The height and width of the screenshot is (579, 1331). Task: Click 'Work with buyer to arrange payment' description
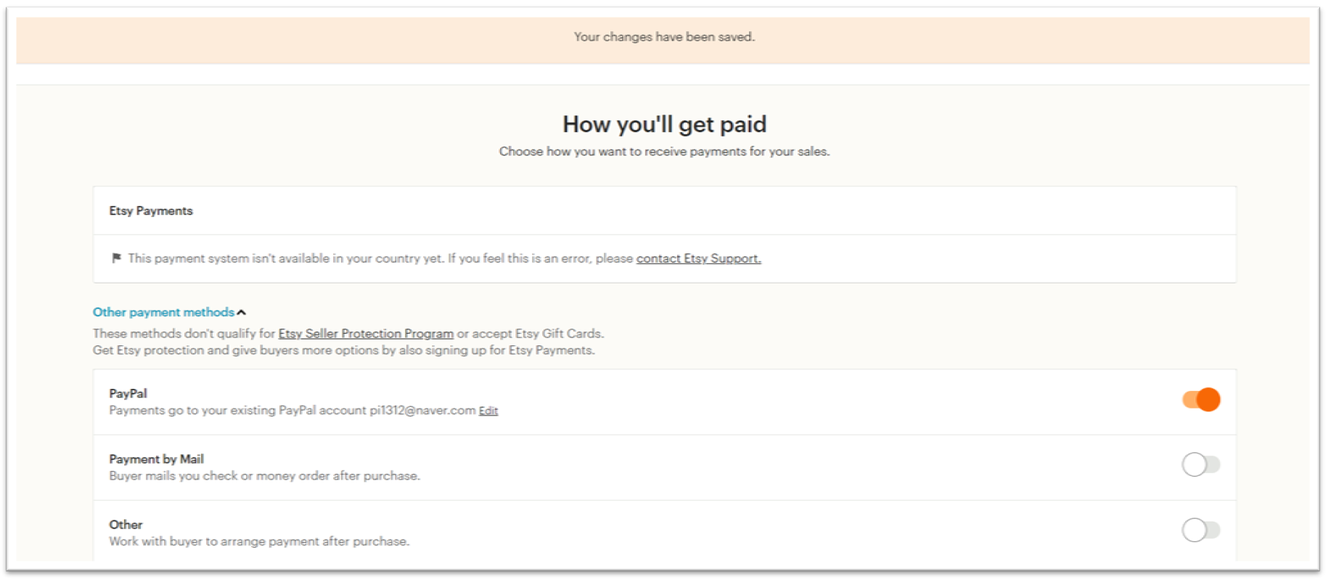point(259,541)
